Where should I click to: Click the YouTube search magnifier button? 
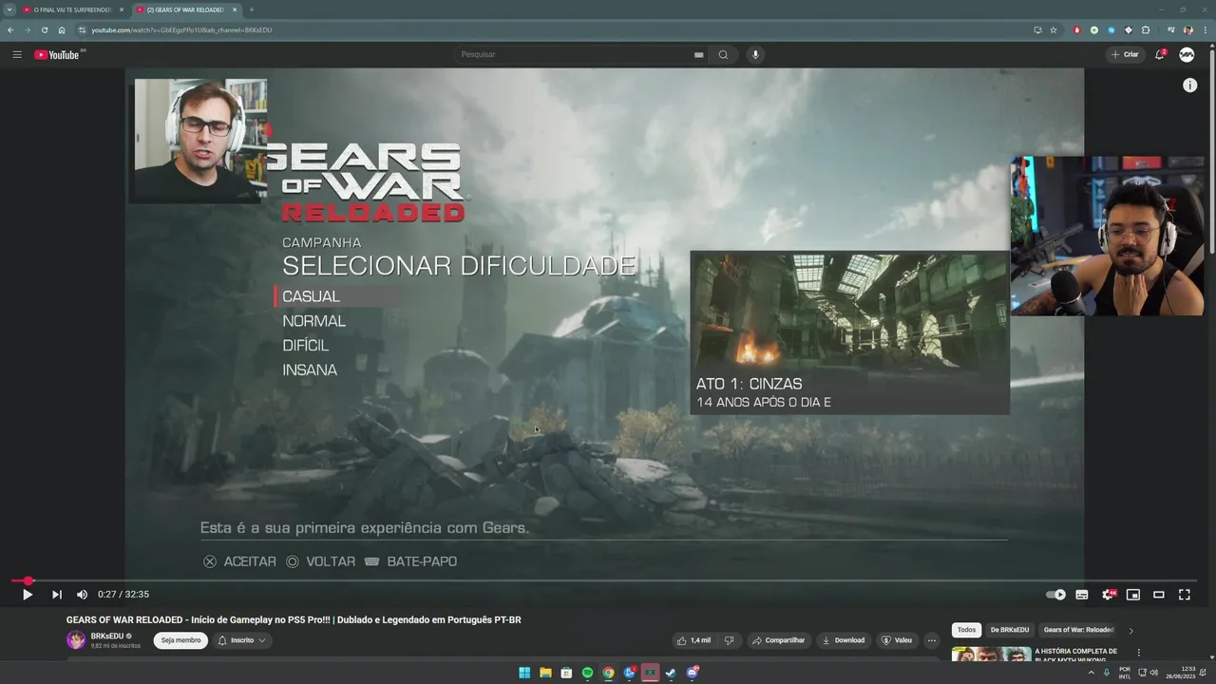pyautogui.click(x=723, y=54)
